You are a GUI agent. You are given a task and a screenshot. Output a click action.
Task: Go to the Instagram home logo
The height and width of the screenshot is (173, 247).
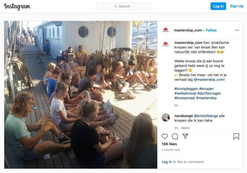[x=17, y=6]
